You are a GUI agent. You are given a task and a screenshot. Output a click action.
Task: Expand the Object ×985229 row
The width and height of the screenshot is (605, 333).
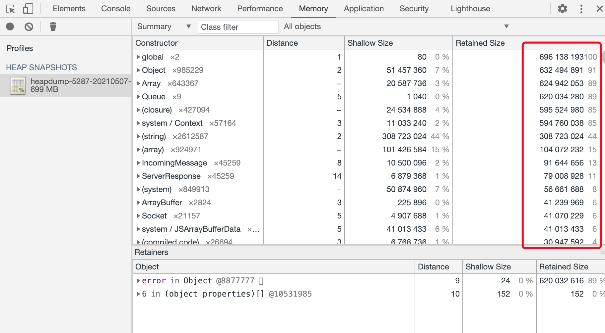138,70
